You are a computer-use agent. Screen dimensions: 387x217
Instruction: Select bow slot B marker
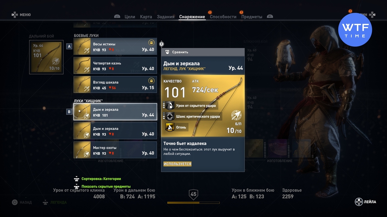pos(69,112)
